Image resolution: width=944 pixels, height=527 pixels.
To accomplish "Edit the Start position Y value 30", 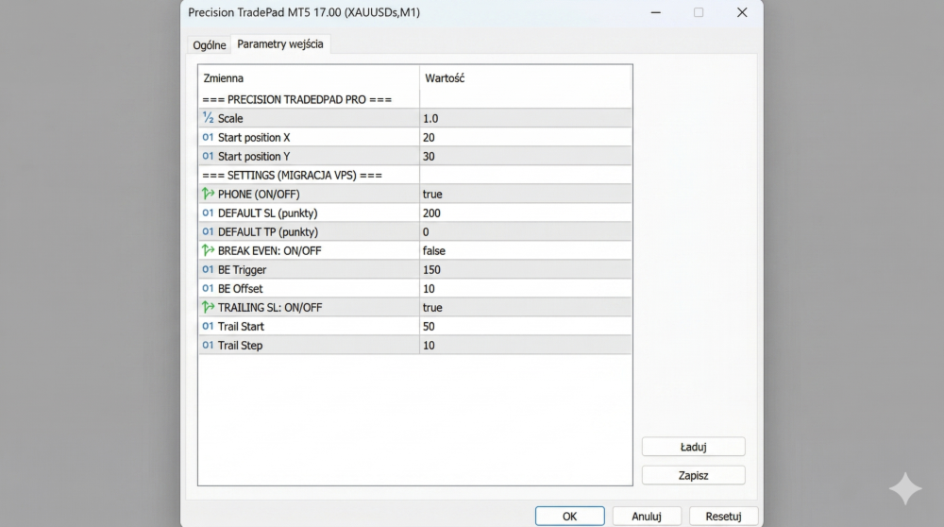I will click(526, 156).
